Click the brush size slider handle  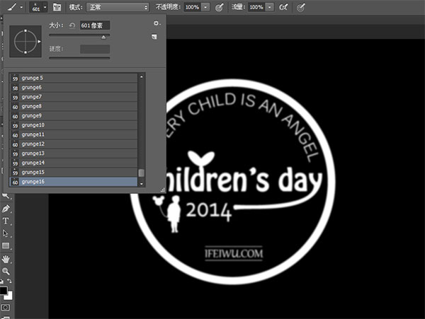pos(103,37)
